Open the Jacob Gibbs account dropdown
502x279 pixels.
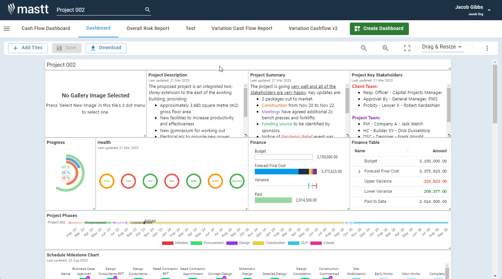489,10
